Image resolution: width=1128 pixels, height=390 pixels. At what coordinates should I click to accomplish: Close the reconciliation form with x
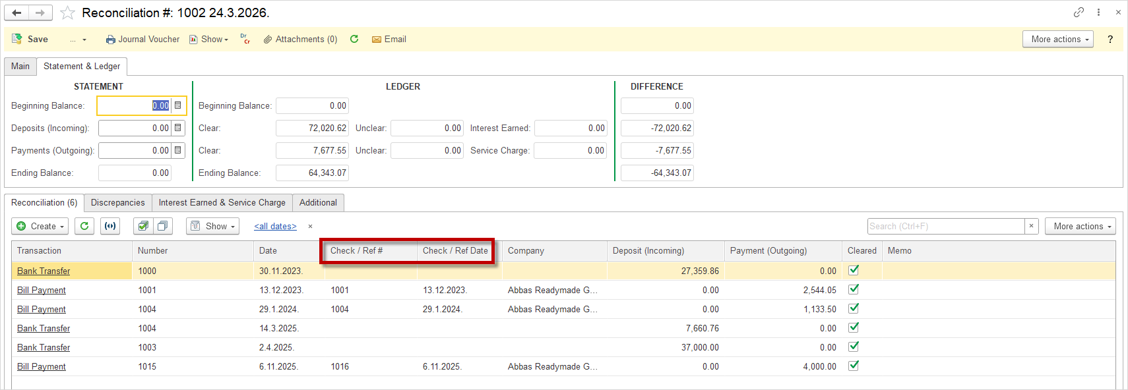tap(1118, 12)
